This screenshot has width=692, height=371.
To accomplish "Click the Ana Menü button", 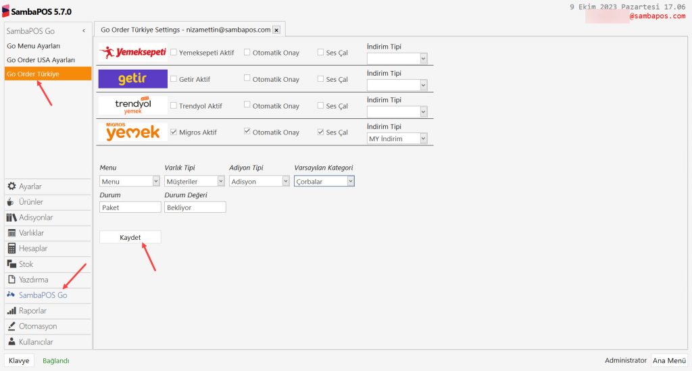I will (x=669, y=361).
